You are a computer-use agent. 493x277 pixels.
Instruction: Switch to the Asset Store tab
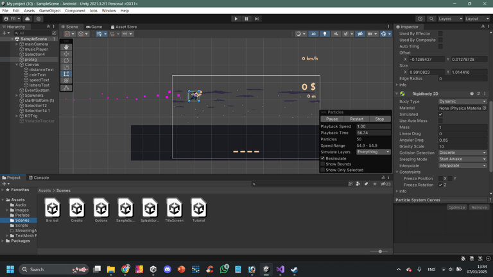point(123,27)
